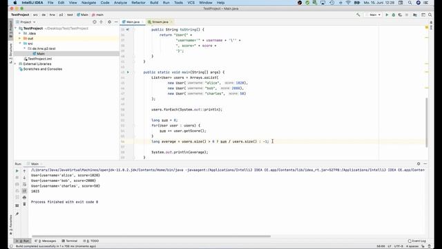
Task: Click the tool windows toggle in status bar
Action: (x=11, y=246)
